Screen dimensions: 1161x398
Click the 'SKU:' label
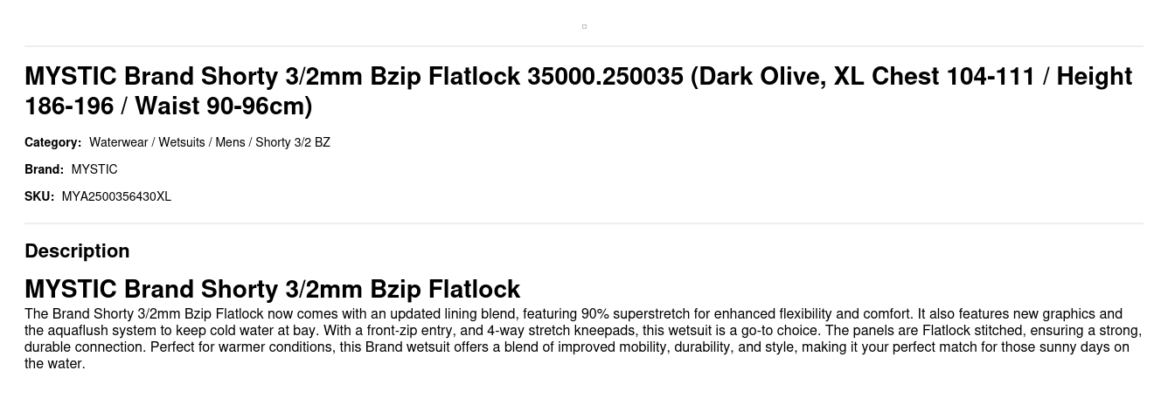point(39,196)
